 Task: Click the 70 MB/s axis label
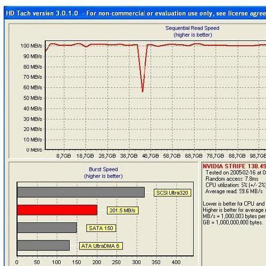point(32,77)
